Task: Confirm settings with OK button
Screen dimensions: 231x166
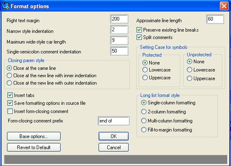Action: click(x=113, y=136)
